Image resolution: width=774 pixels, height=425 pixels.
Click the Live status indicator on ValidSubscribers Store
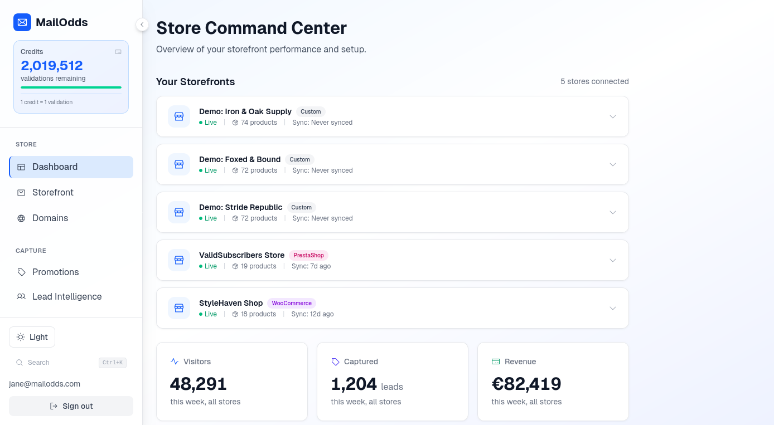click(x=208, y=266)
